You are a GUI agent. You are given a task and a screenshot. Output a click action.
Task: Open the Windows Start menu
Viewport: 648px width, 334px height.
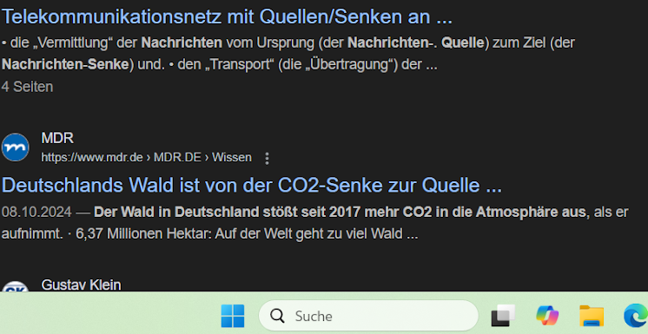(233, 316)
